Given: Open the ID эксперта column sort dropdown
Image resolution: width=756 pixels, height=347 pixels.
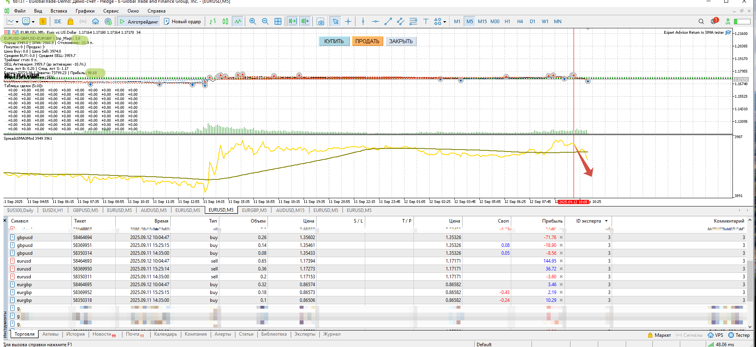Looking at the screenshot, I should pos(606,221).
